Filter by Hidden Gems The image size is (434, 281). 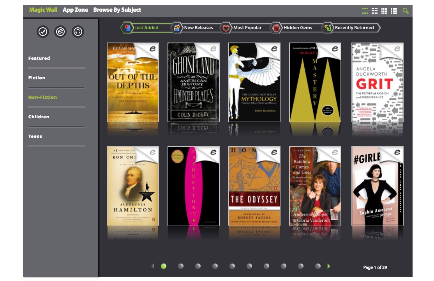298,28
